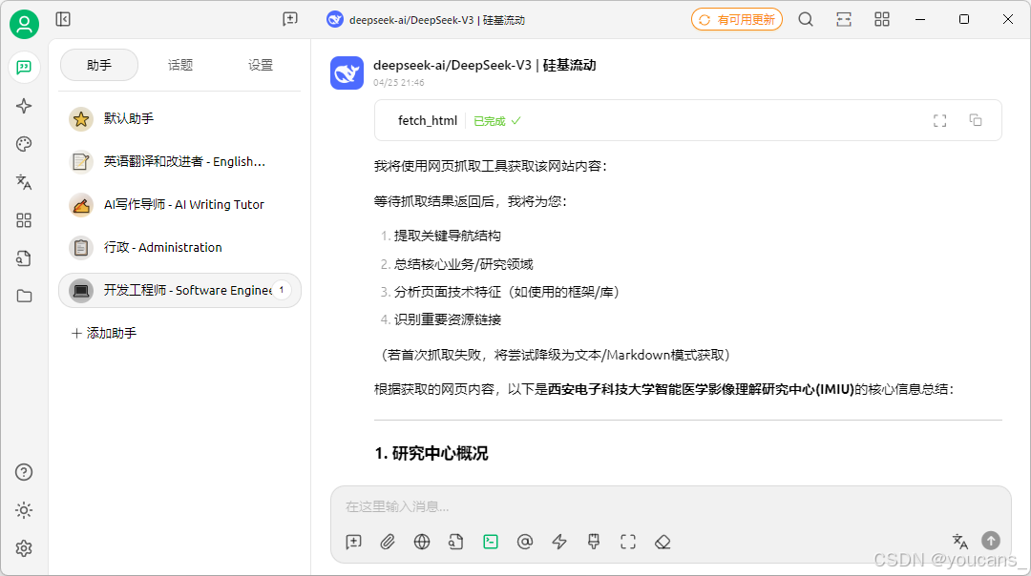Open the agents sparkle icon
Screen dimensions: 1031x576
(24, 106)
